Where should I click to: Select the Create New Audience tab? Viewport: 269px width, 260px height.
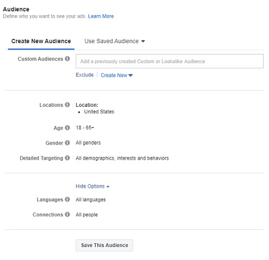pyautogui.click(x=41, y=41)
